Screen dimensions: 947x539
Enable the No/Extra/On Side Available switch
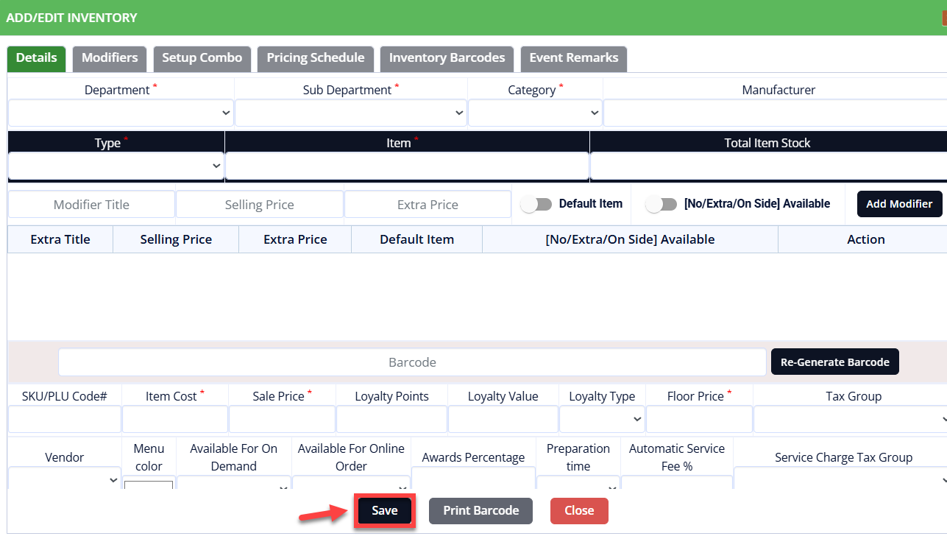[x=661, y=205]
